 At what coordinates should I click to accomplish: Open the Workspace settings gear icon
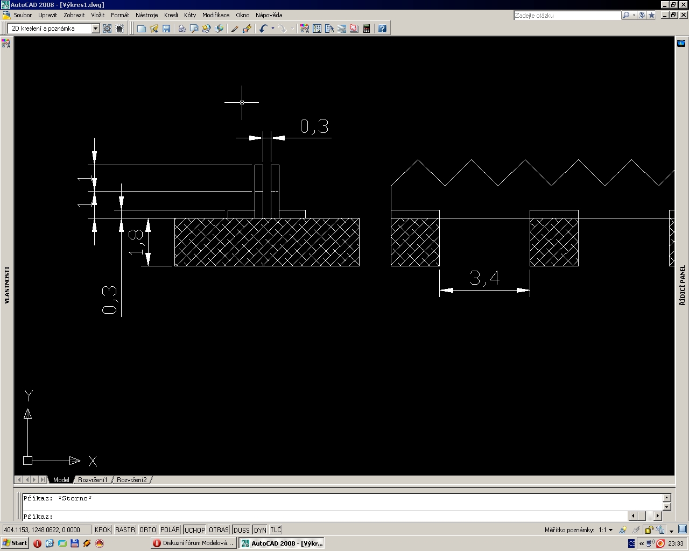[x=107, y=29]
